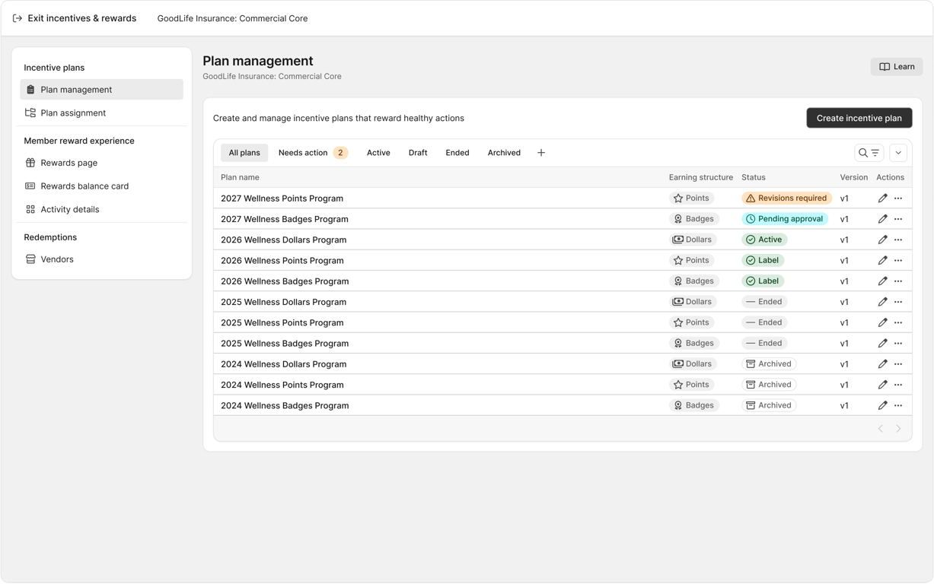This screenshot has width=934, height=584.
Task: Edit the 2026 Wellness Badges Program plan
Action: pos(882,281)
